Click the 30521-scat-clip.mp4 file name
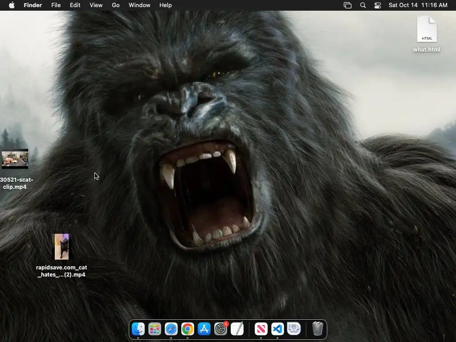The height and width of the screenshot is (342, 456). pos(16,183)
